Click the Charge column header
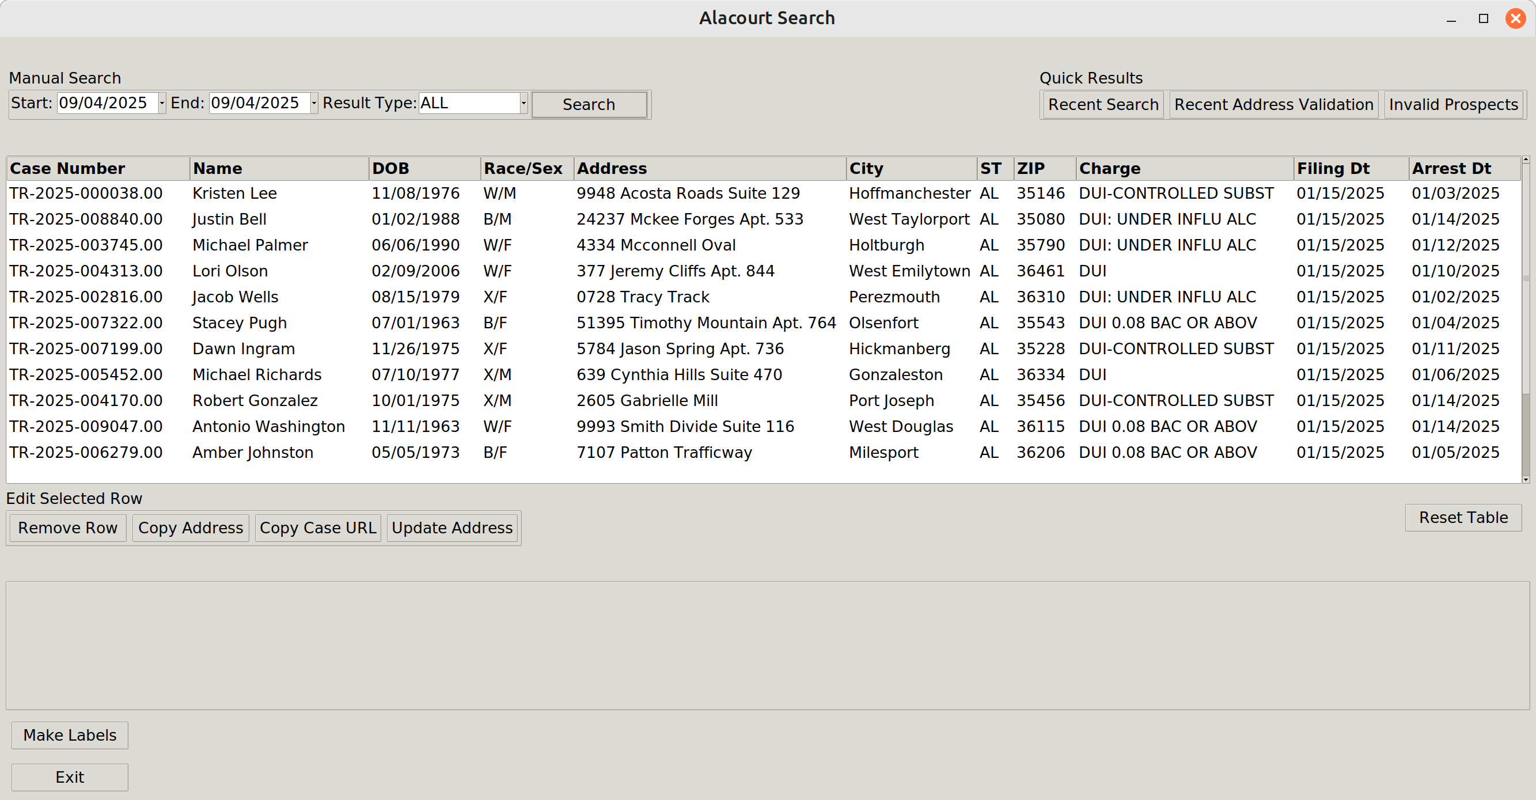The width and height of the screenshot is (1536, 800). point(1185,169)
